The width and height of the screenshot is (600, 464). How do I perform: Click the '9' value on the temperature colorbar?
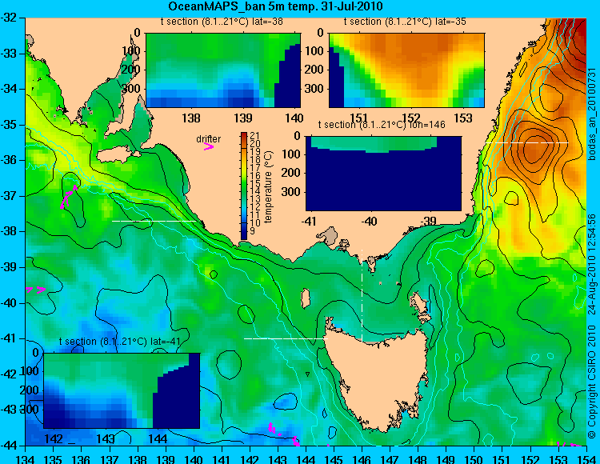(x=252, y=230)
